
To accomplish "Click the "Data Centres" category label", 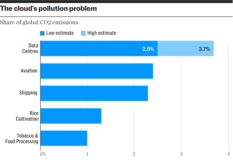I will coord(30,48).
